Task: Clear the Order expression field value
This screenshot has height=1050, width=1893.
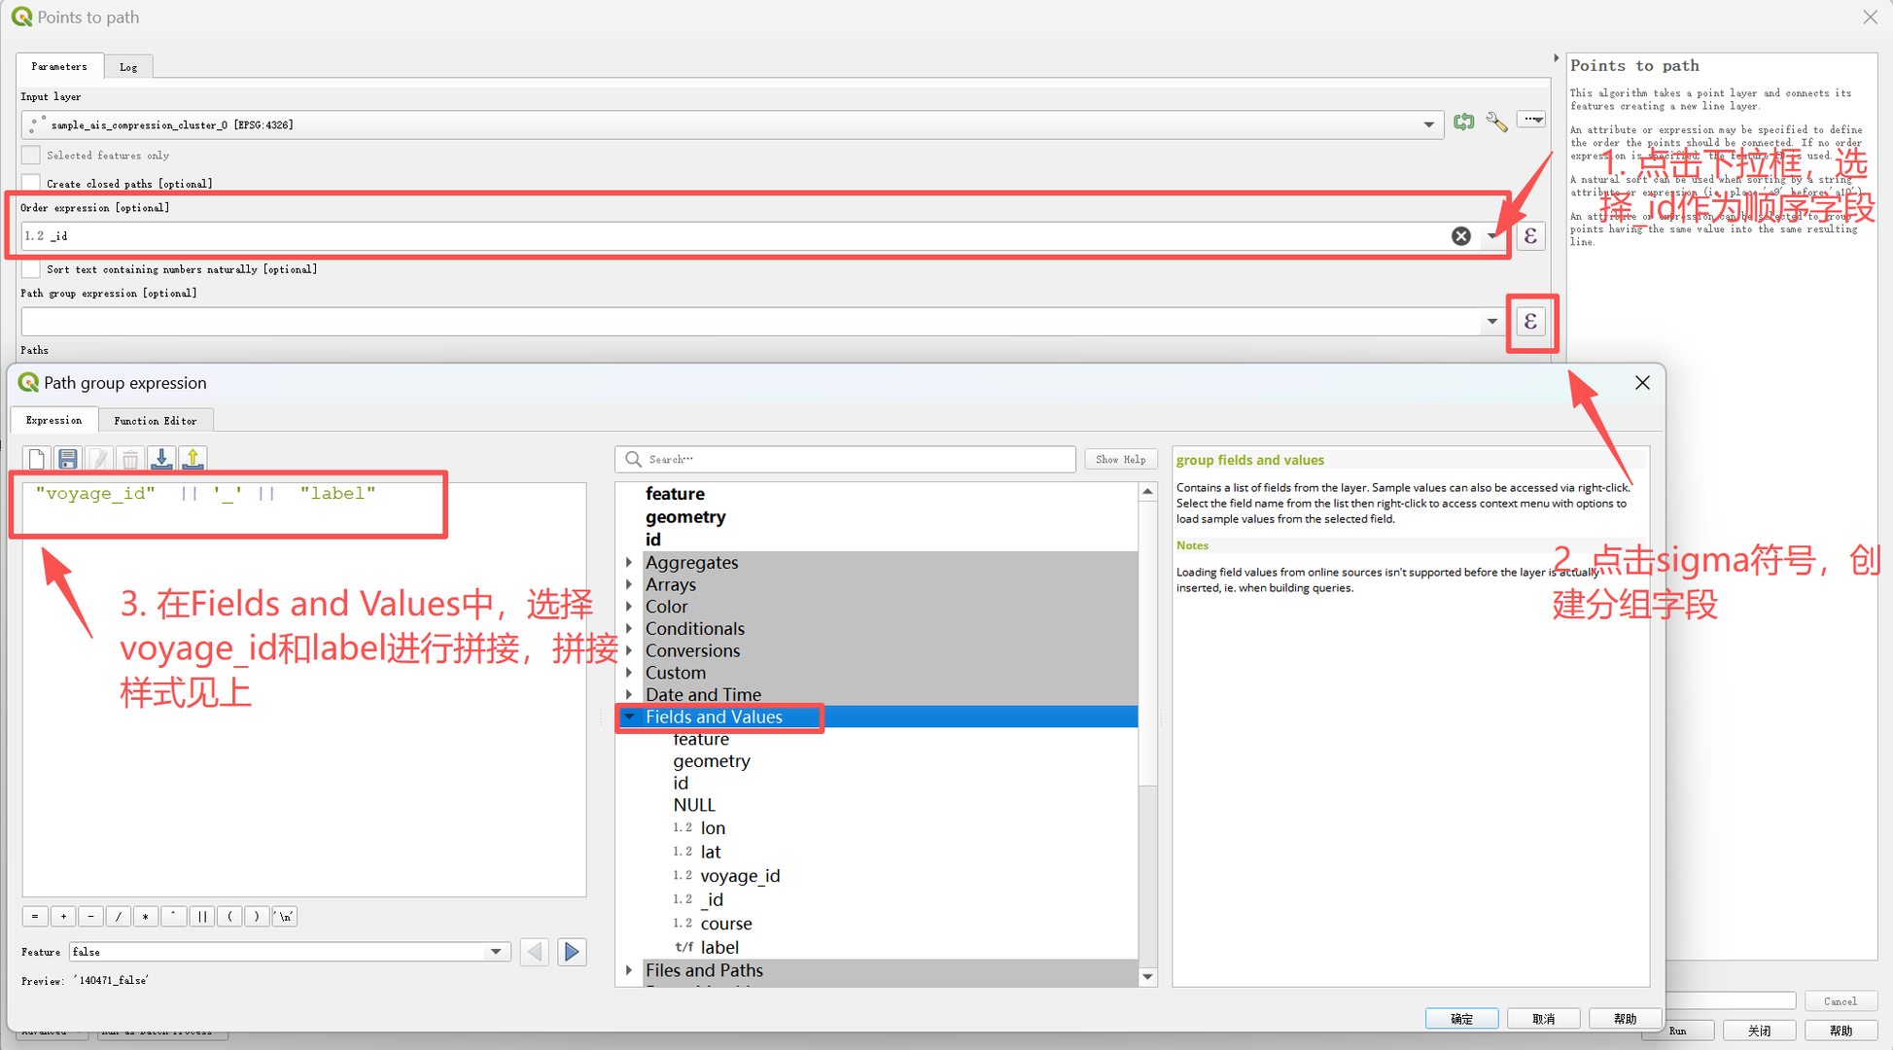Action: (1460, 236)
